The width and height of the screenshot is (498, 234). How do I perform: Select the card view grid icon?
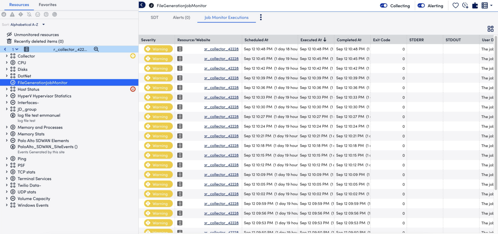[x=490, y=29]
